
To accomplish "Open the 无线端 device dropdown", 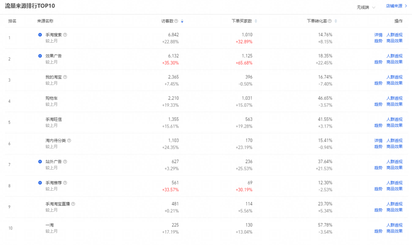I will [366, 7].
